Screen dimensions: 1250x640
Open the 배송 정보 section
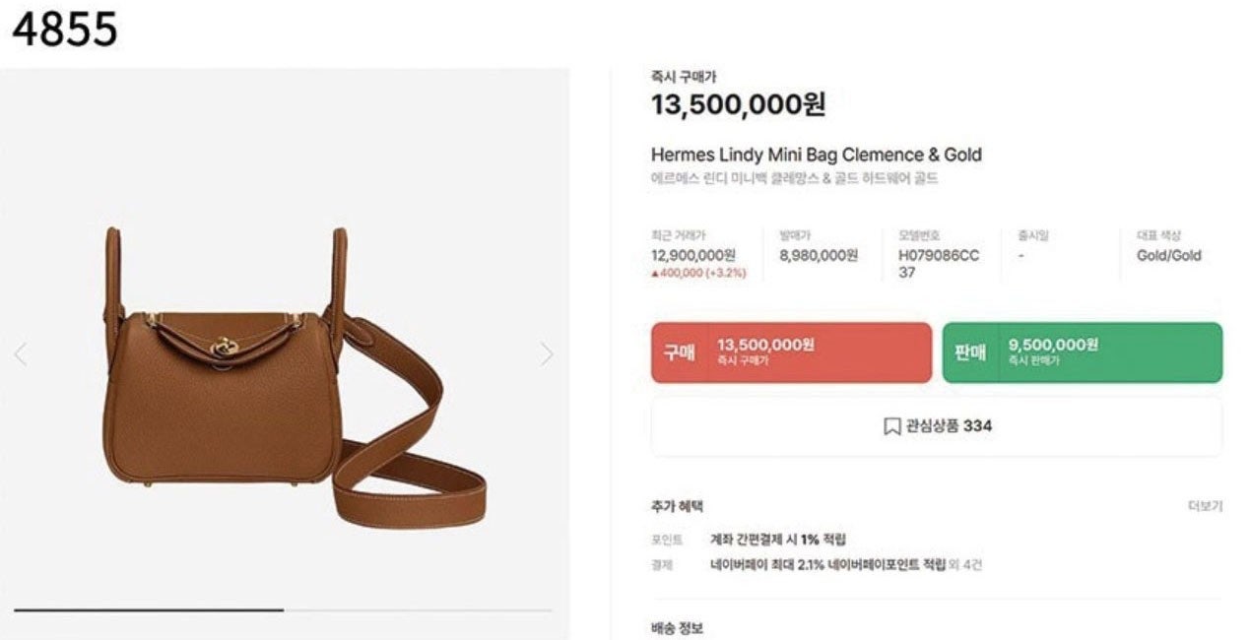click(x=677, y=628)
